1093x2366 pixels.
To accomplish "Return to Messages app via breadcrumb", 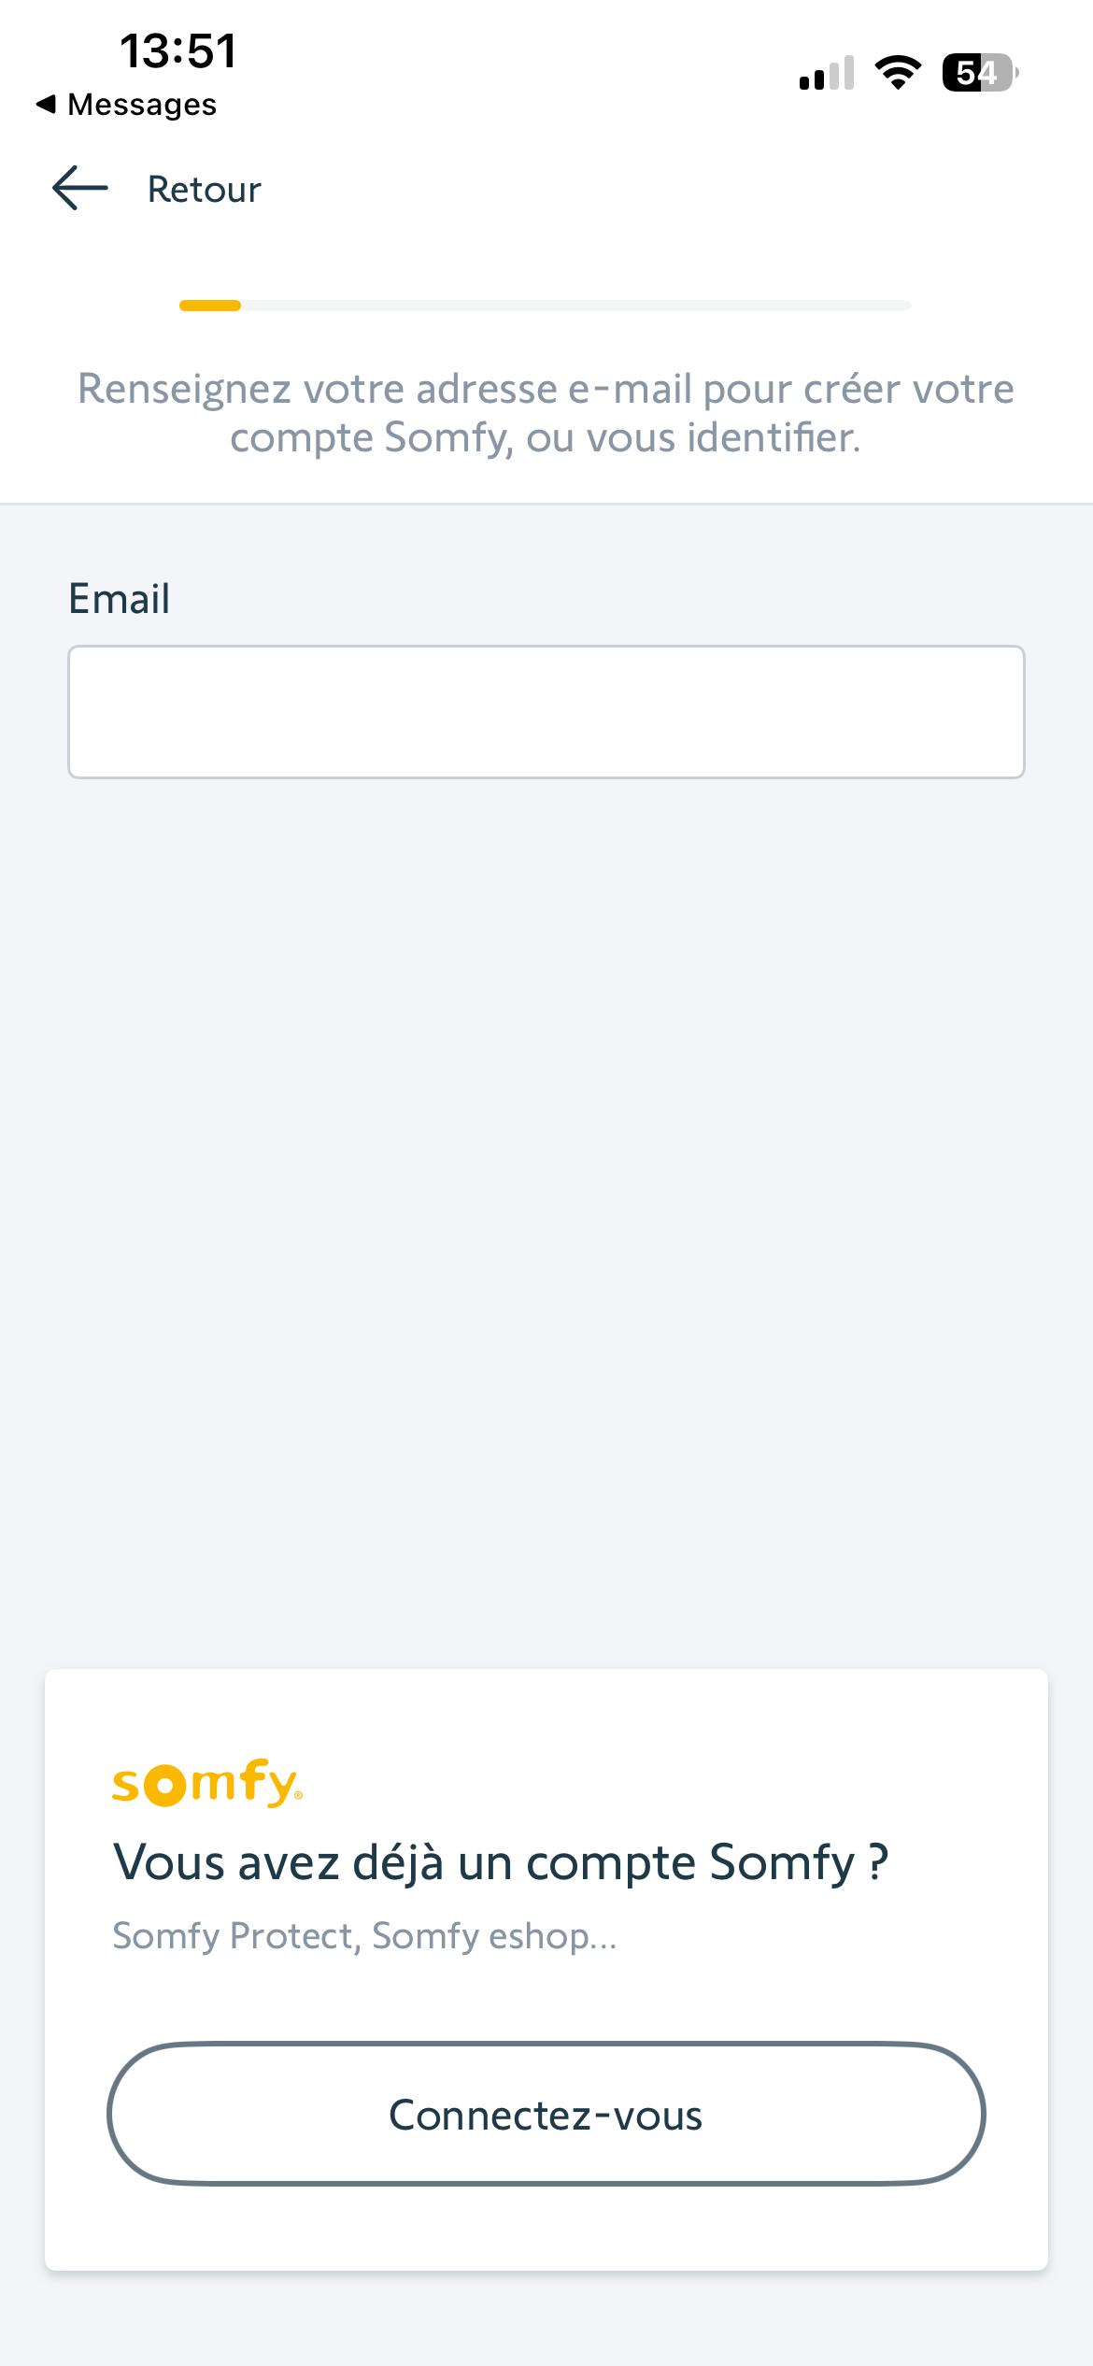I will tap(126, 105).
